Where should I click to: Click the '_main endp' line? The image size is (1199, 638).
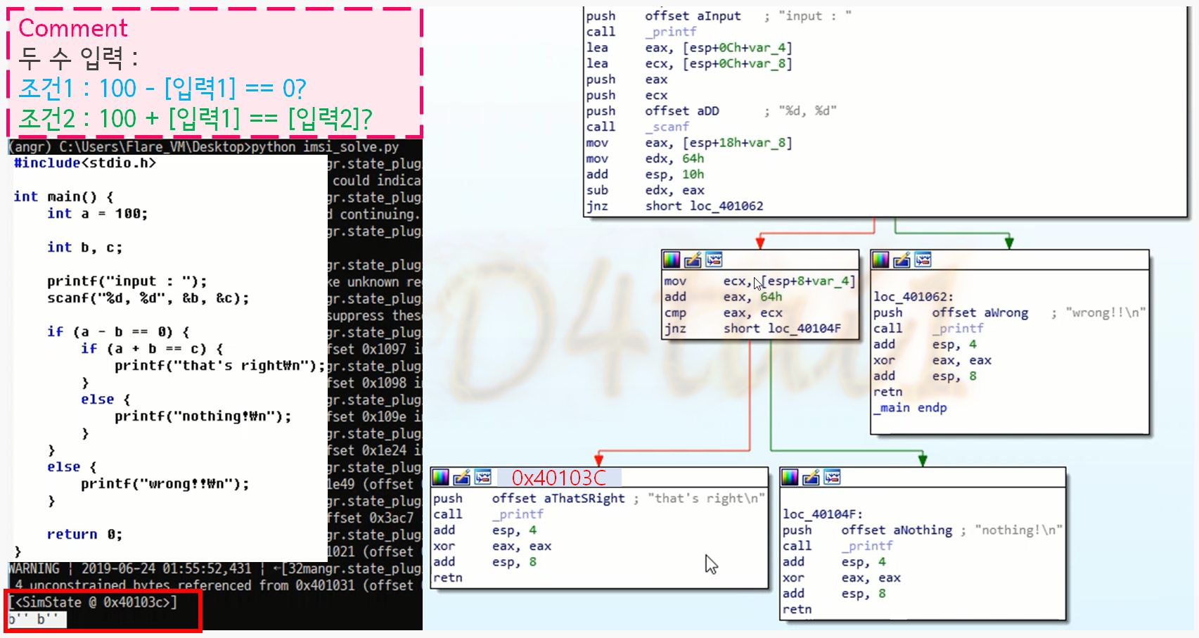pyautogui.click(x=910, y=407)
